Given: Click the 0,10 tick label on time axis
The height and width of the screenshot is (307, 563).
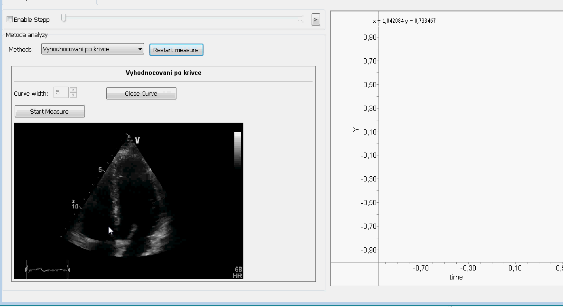Looking at the screenshot, I should (x=515, y=268).
